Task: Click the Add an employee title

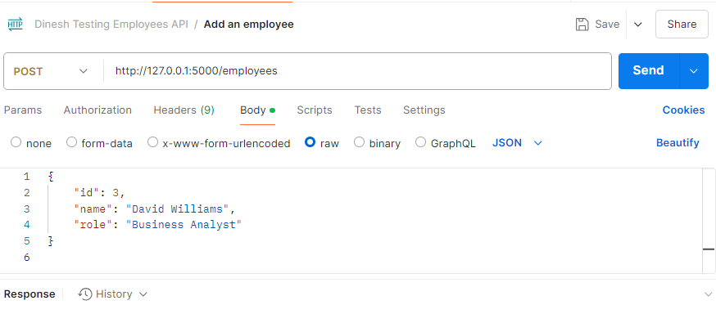Action: 249,25
